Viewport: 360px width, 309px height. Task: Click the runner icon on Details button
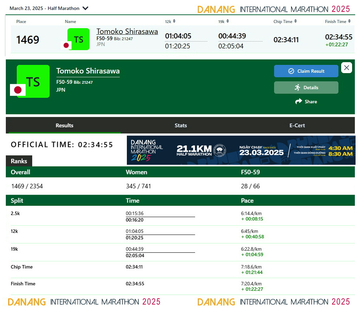pyautogui.click(x=298, y=88)
